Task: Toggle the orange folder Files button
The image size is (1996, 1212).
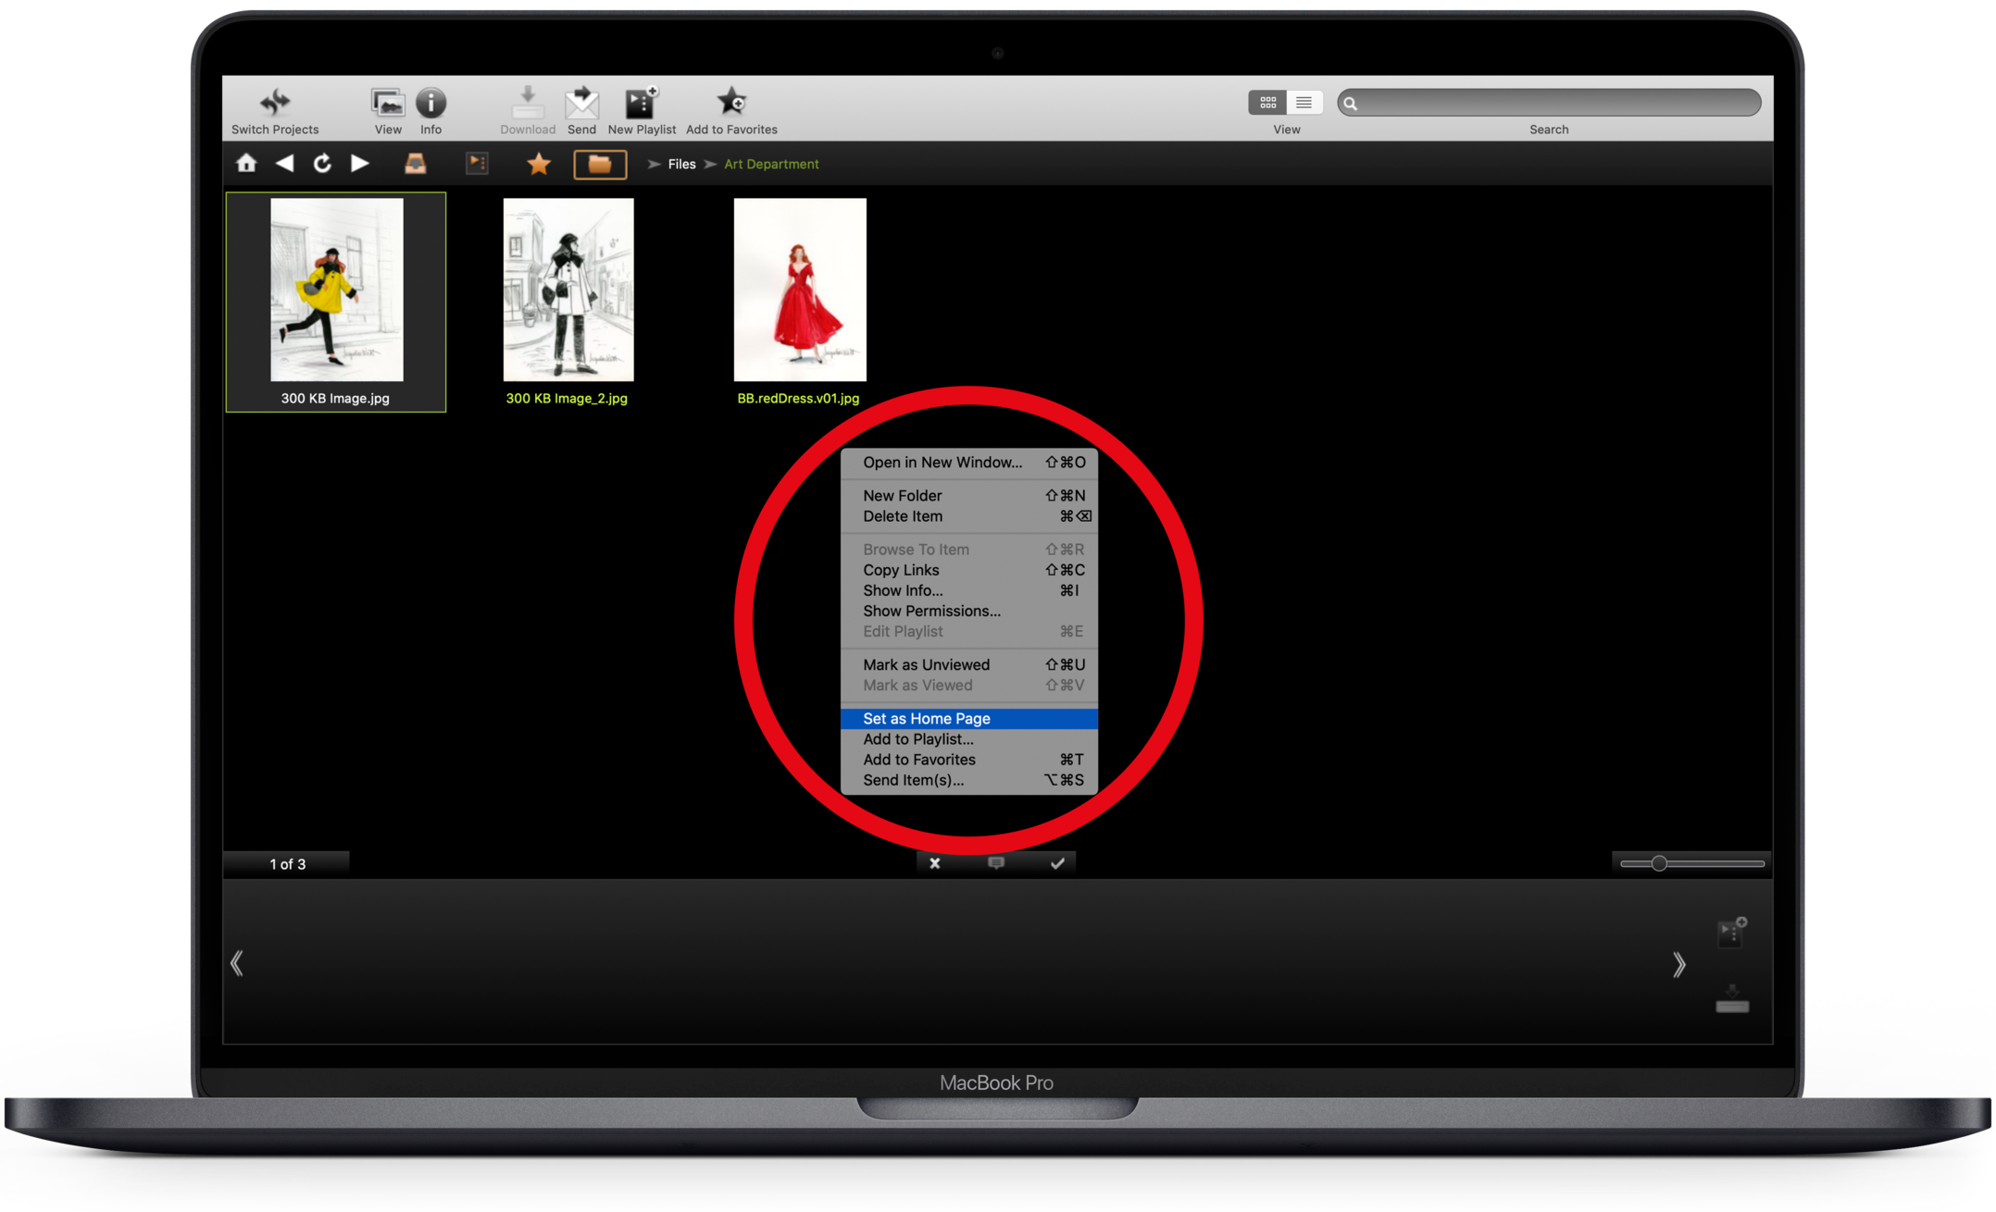Action: tap(600, 165)
